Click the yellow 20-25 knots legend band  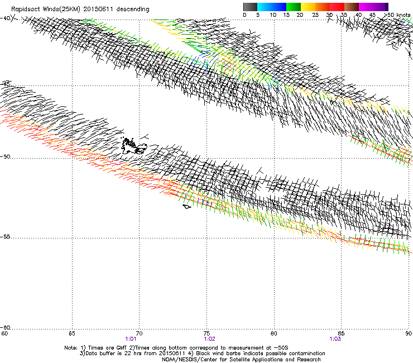point(308,7)
